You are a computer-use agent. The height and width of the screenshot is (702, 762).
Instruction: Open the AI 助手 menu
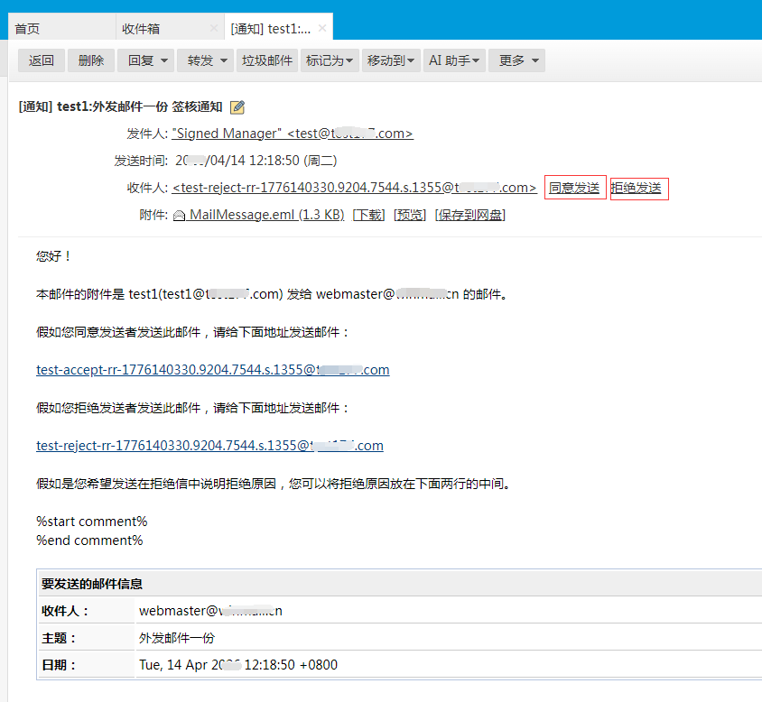click(x=454, y=61)
